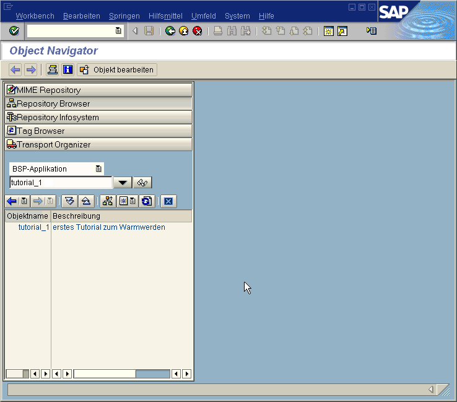Click the blue back arrow in application toolbar
Viewport: 457px width, 402px height.
[x=15, y=69]
